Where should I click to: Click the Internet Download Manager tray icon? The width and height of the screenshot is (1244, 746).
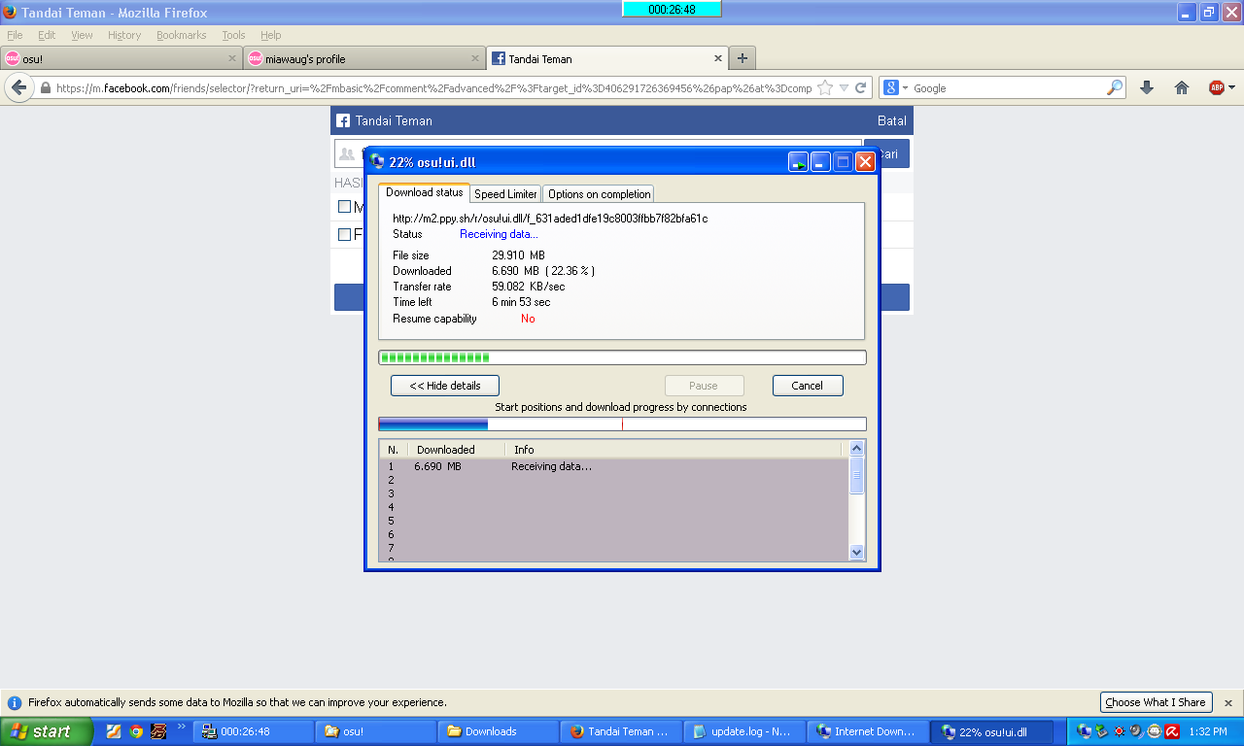(x=1085, y=731)
